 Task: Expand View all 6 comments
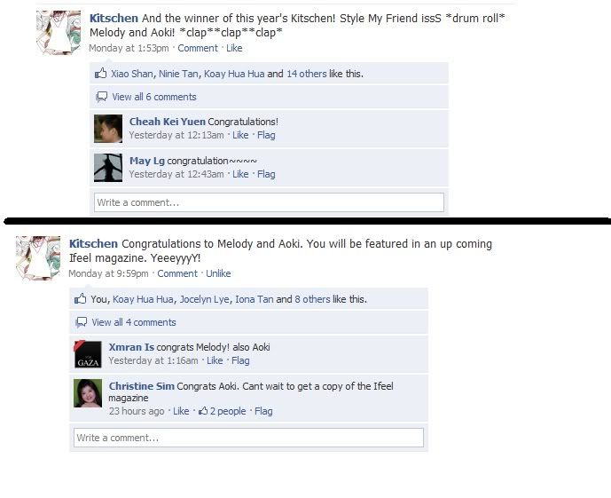click(154, 97)
